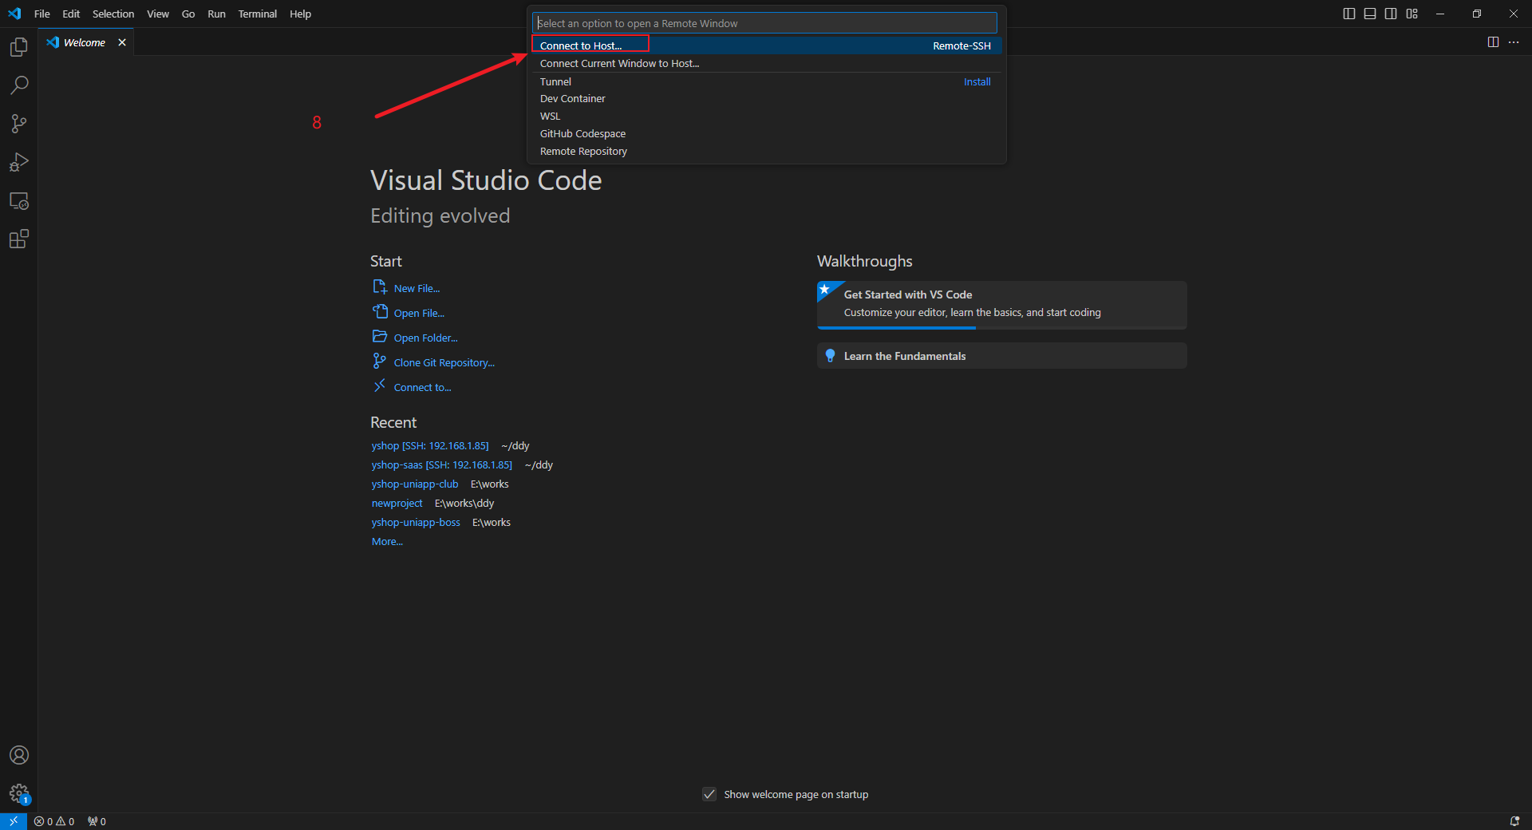The width and height of the screenshot is (1532, 830).
Task: Open the View menu
Action: [158, 14]
